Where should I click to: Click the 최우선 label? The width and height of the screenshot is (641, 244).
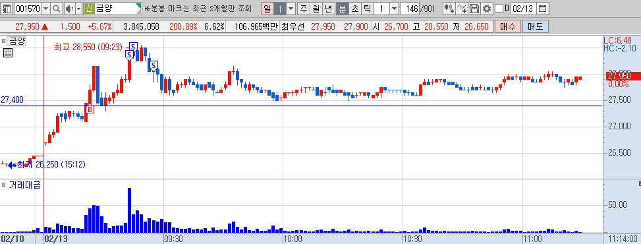tap(293, 26)
